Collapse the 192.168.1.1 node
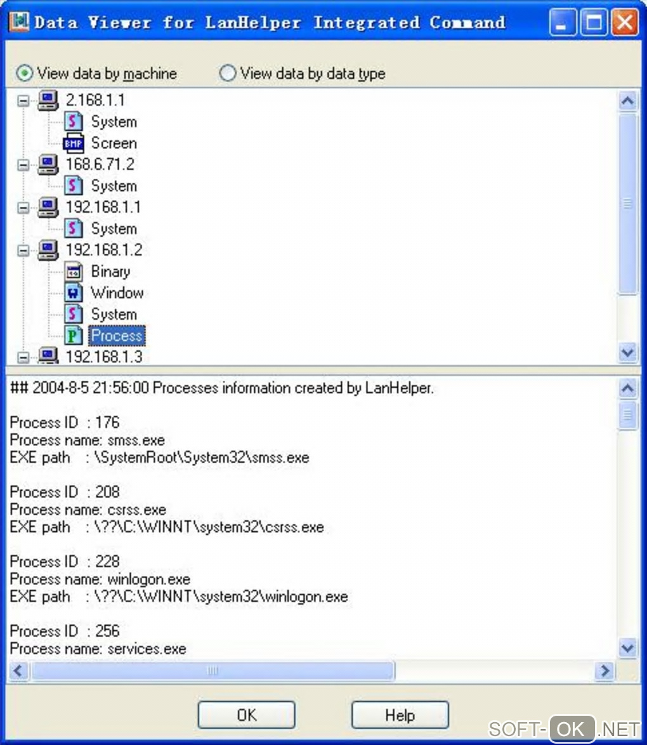Image resolution: width=647 pixels, height=745 pixels. [x=23, y=208]
